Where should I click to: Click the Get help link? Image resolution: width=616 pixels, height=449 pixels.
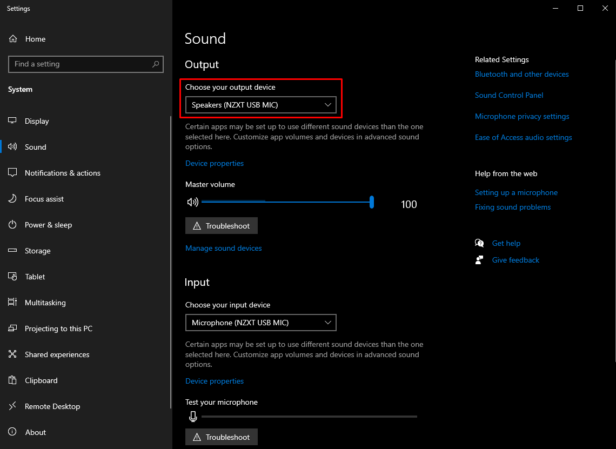pos(506,243)
